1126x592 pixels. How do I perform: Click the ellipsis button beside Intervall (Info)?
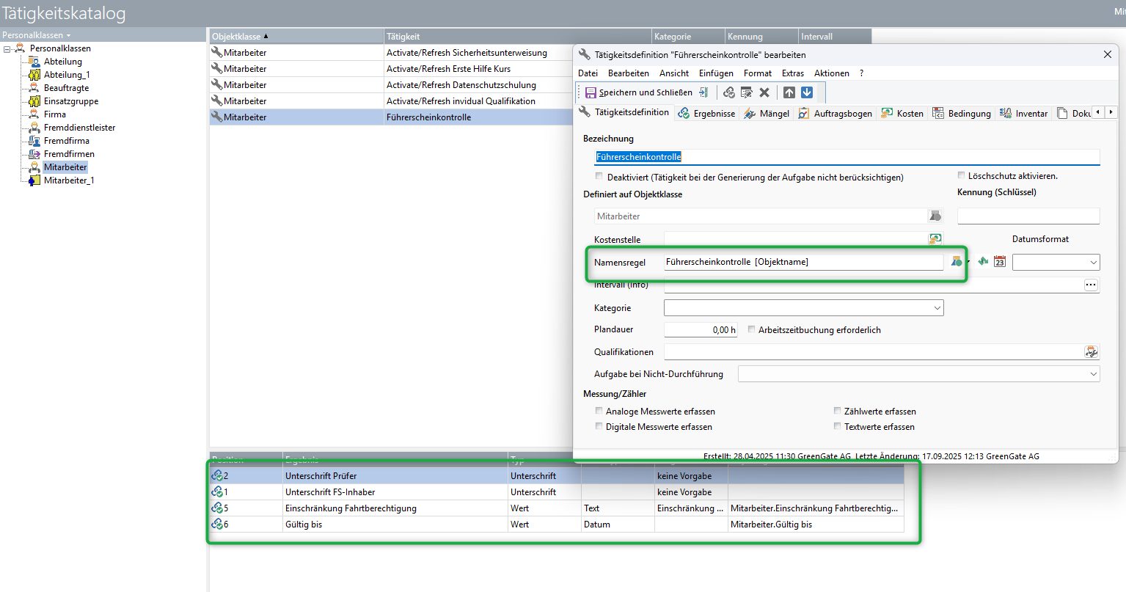(1091, 285)
